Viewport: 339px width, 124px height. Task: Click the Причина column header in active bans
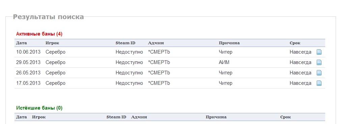[229, 43]
